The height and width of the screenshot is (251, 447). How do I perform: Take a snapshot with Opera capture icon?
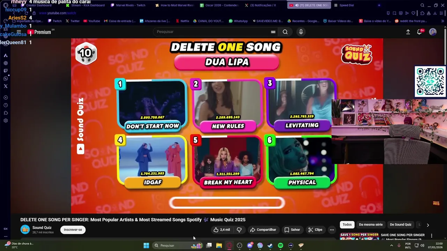[x=394, y=13]
